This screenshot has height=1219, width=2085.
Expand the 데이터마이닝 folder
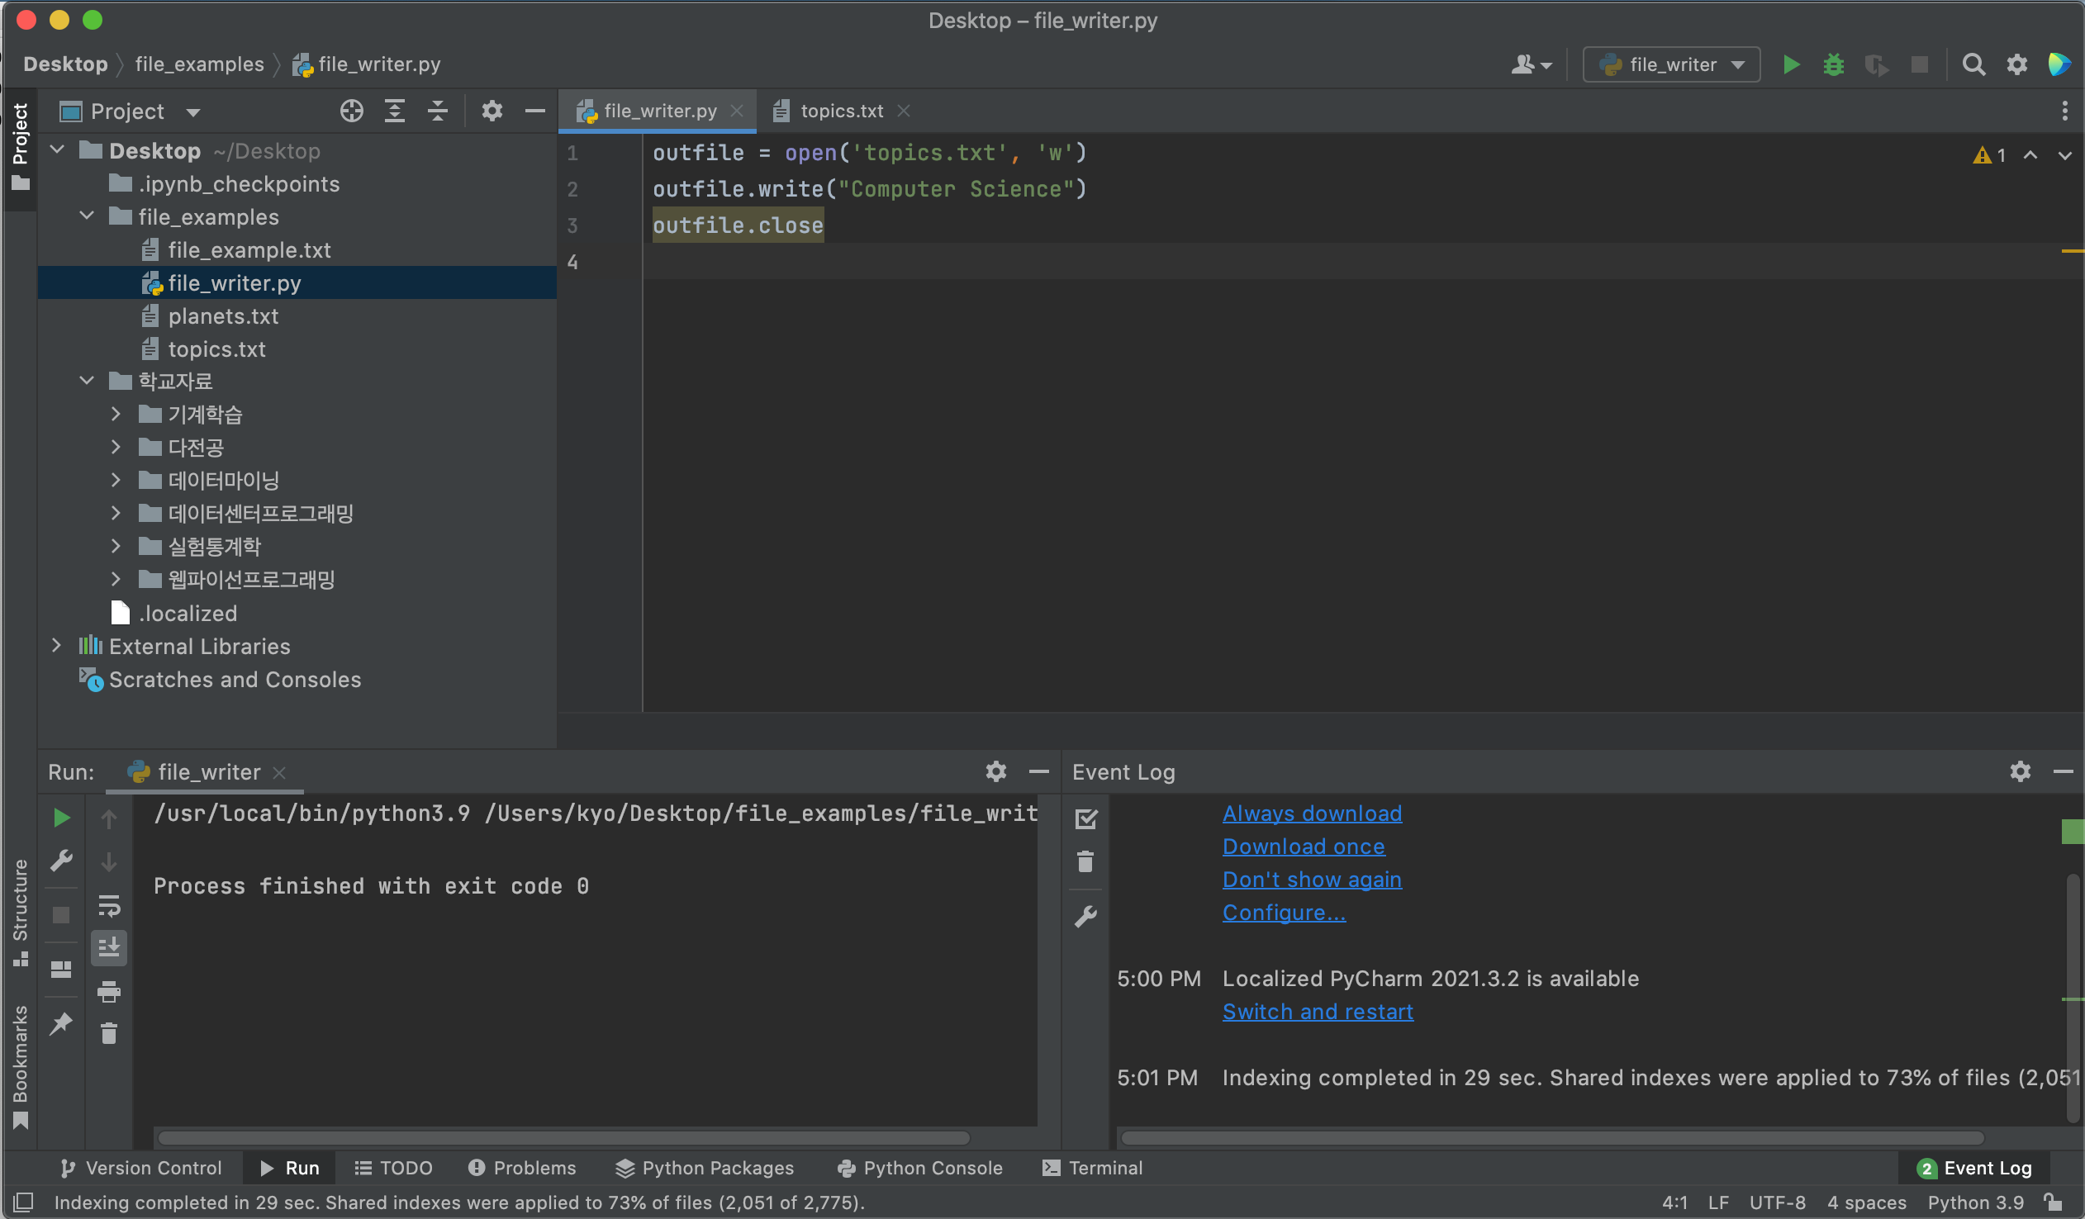(x=116, y=480)
